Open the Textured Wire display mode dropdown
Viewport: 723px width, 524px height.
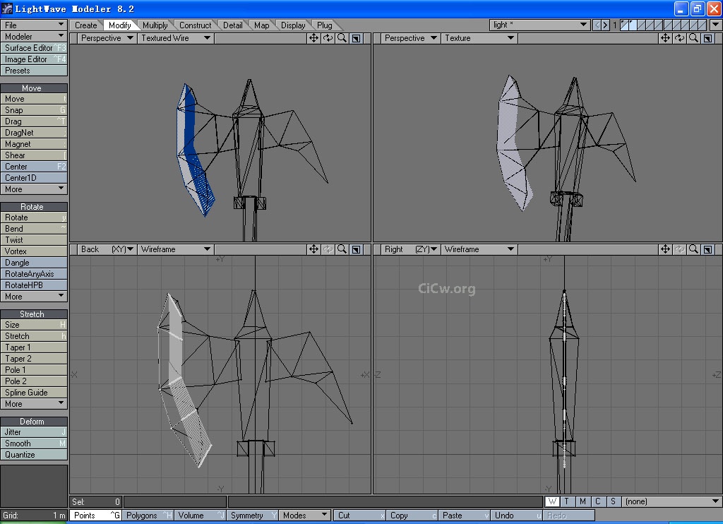tap(175, 38)
